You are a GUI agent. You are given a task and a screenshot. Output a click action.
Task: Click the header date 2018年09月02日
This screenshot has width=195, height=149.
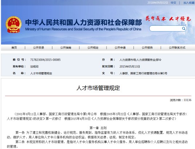point(158,3)
